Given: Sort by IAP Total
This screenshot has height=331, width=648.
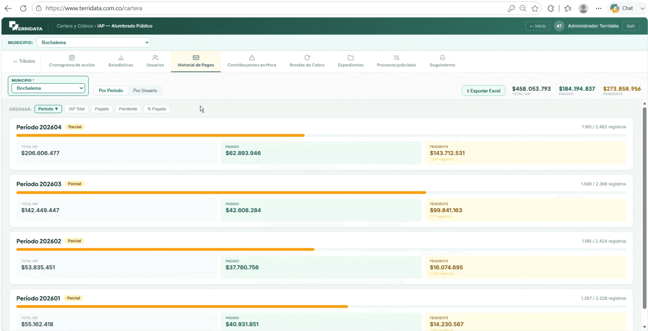Looking at the screenshot, I should [77, 109].
